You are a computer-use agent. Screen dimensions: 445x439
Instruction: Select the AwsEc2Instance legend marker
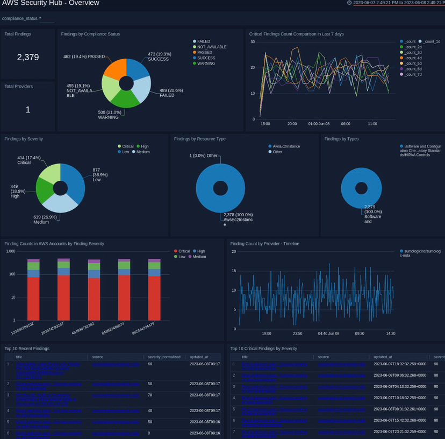(270, 146)
